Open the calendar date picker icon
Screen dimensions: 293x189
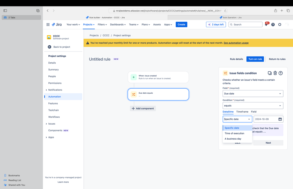coord(280,119)
